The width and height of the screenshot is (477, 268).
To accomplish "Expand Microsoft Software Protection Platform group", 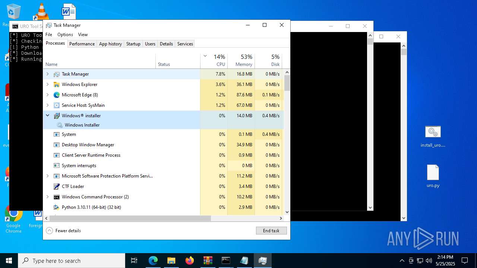I will tap(47, 176).
